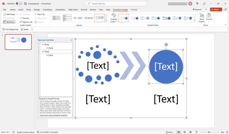Toggle the Text Pane button
Viewport: 229px width, 134px height.
[x=9, y=22]
